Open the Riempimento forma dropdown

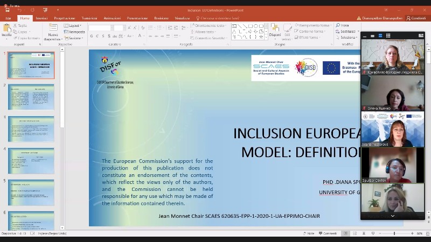[x=313, y=25]
